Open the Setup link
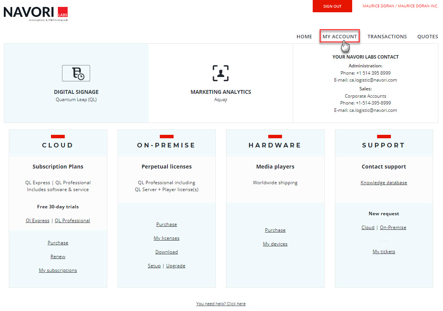This screenshot has width=443, height=311. pos(154,266)
